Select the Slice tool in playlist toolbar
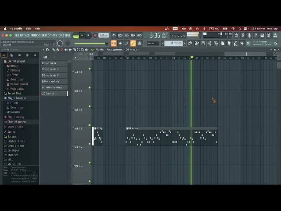The width and height of the screenshot is (281, 211). (74, 50)
